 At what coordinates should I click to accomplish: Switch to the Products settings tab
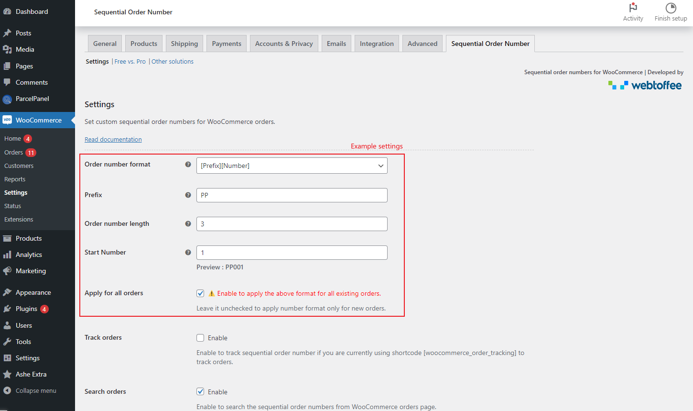point(144,44)
